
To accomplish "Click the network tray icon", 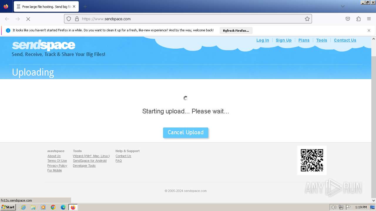I will (341, 207).
